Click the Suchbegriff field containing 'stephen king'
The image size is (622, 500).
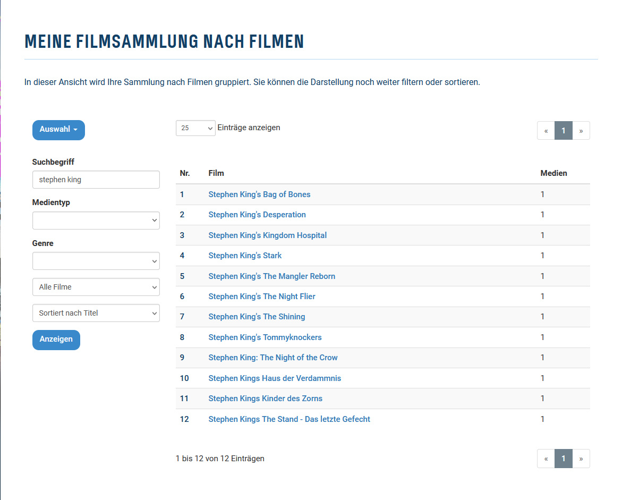pyautogui.click(x=96, y=180)
